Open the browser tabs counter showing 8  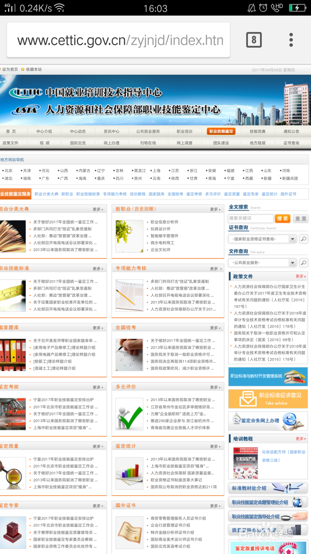click(254, 40)
